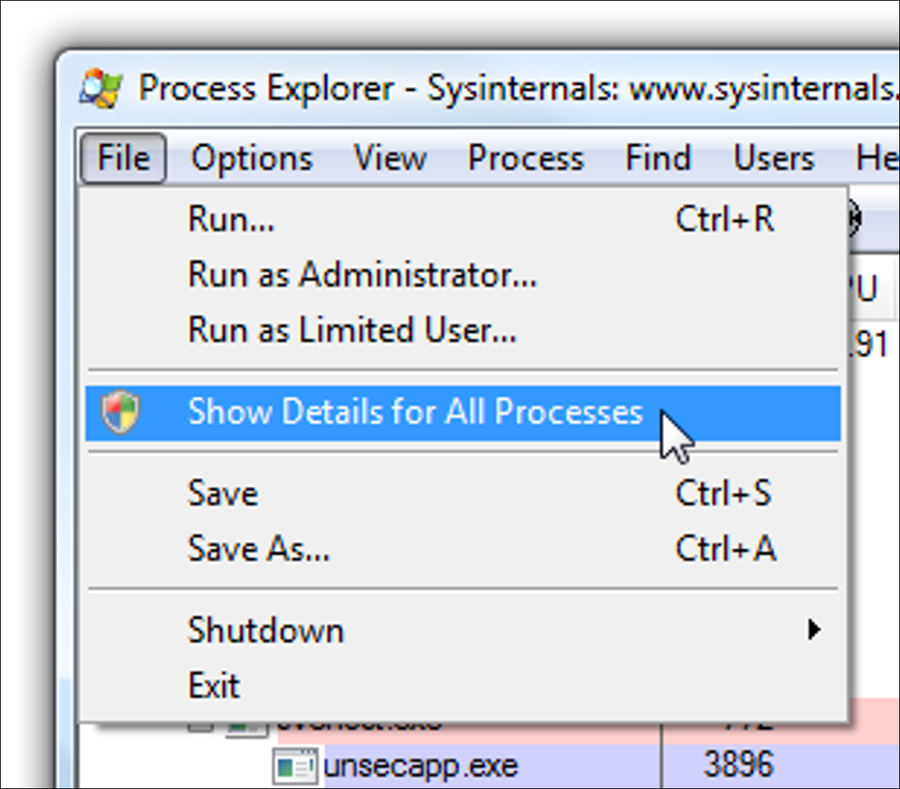Click the UAC shield icon in menu

click(x=121, y=413)
